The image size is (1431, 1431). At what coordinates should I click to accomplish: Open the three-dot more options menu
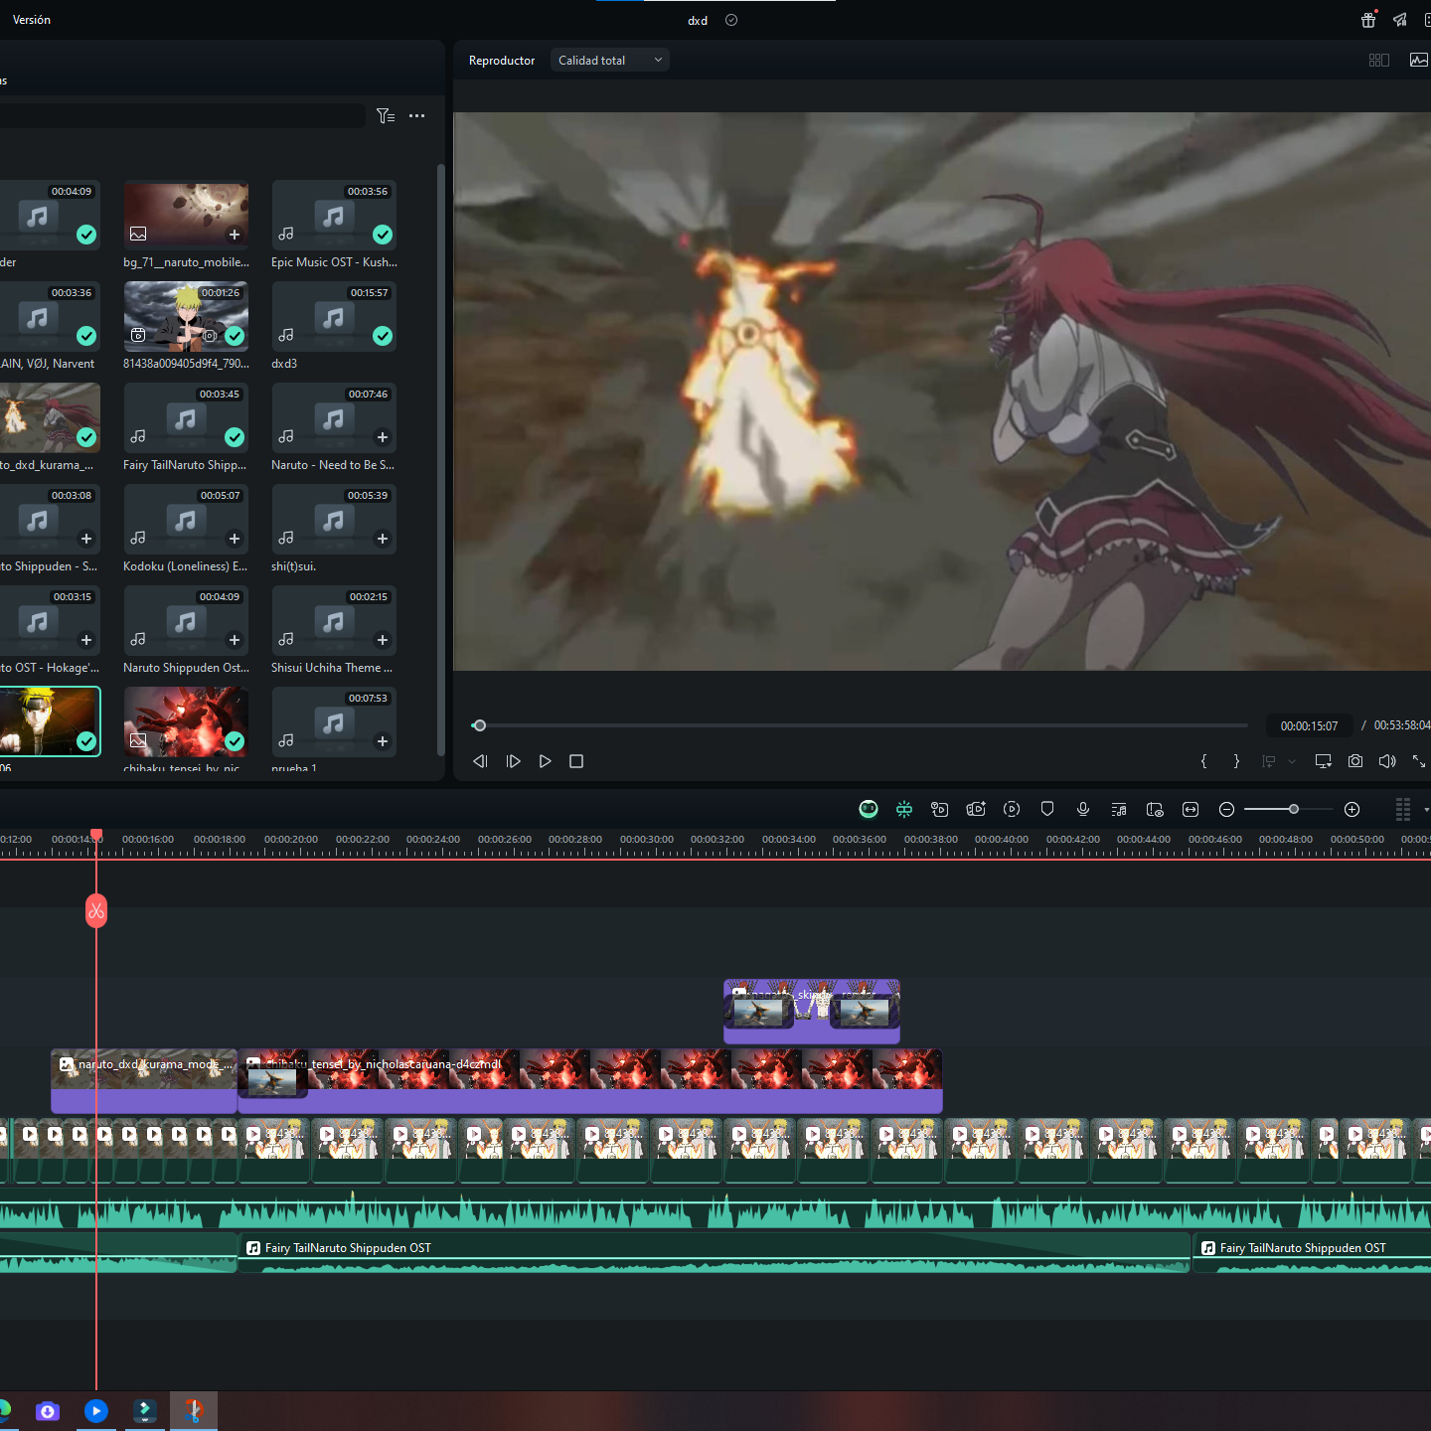click(417, 116)
